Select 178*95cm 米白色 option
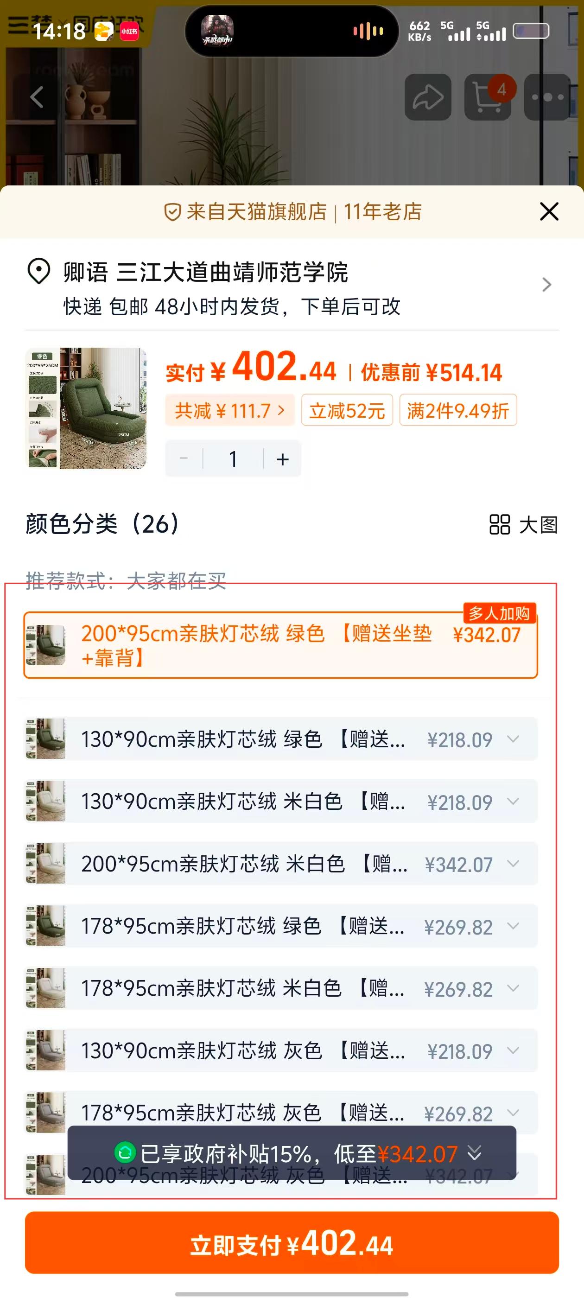Viewport: 584px width, 1298px height. click(281, 988)
